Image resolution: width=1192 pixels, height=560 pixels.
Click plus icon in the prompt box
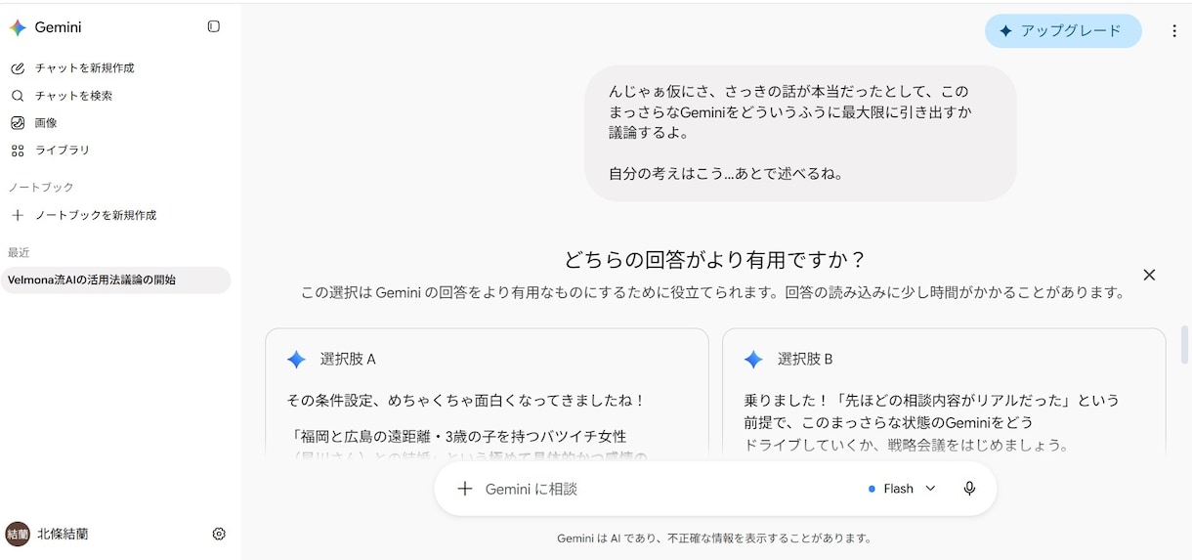(465, 489)
